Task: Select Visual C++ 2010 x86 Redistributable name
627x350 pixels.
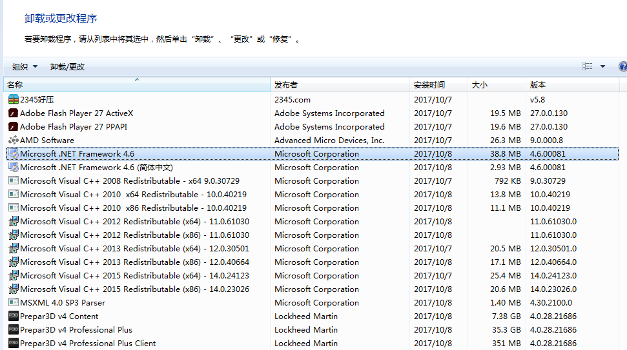Action: (133, 208)
